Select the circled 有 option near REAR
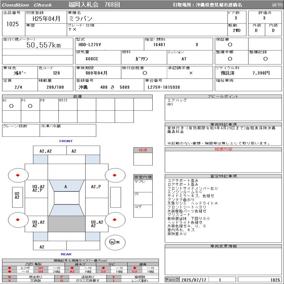284x284 pixels. pyautogui.click(x=112, y=242)
